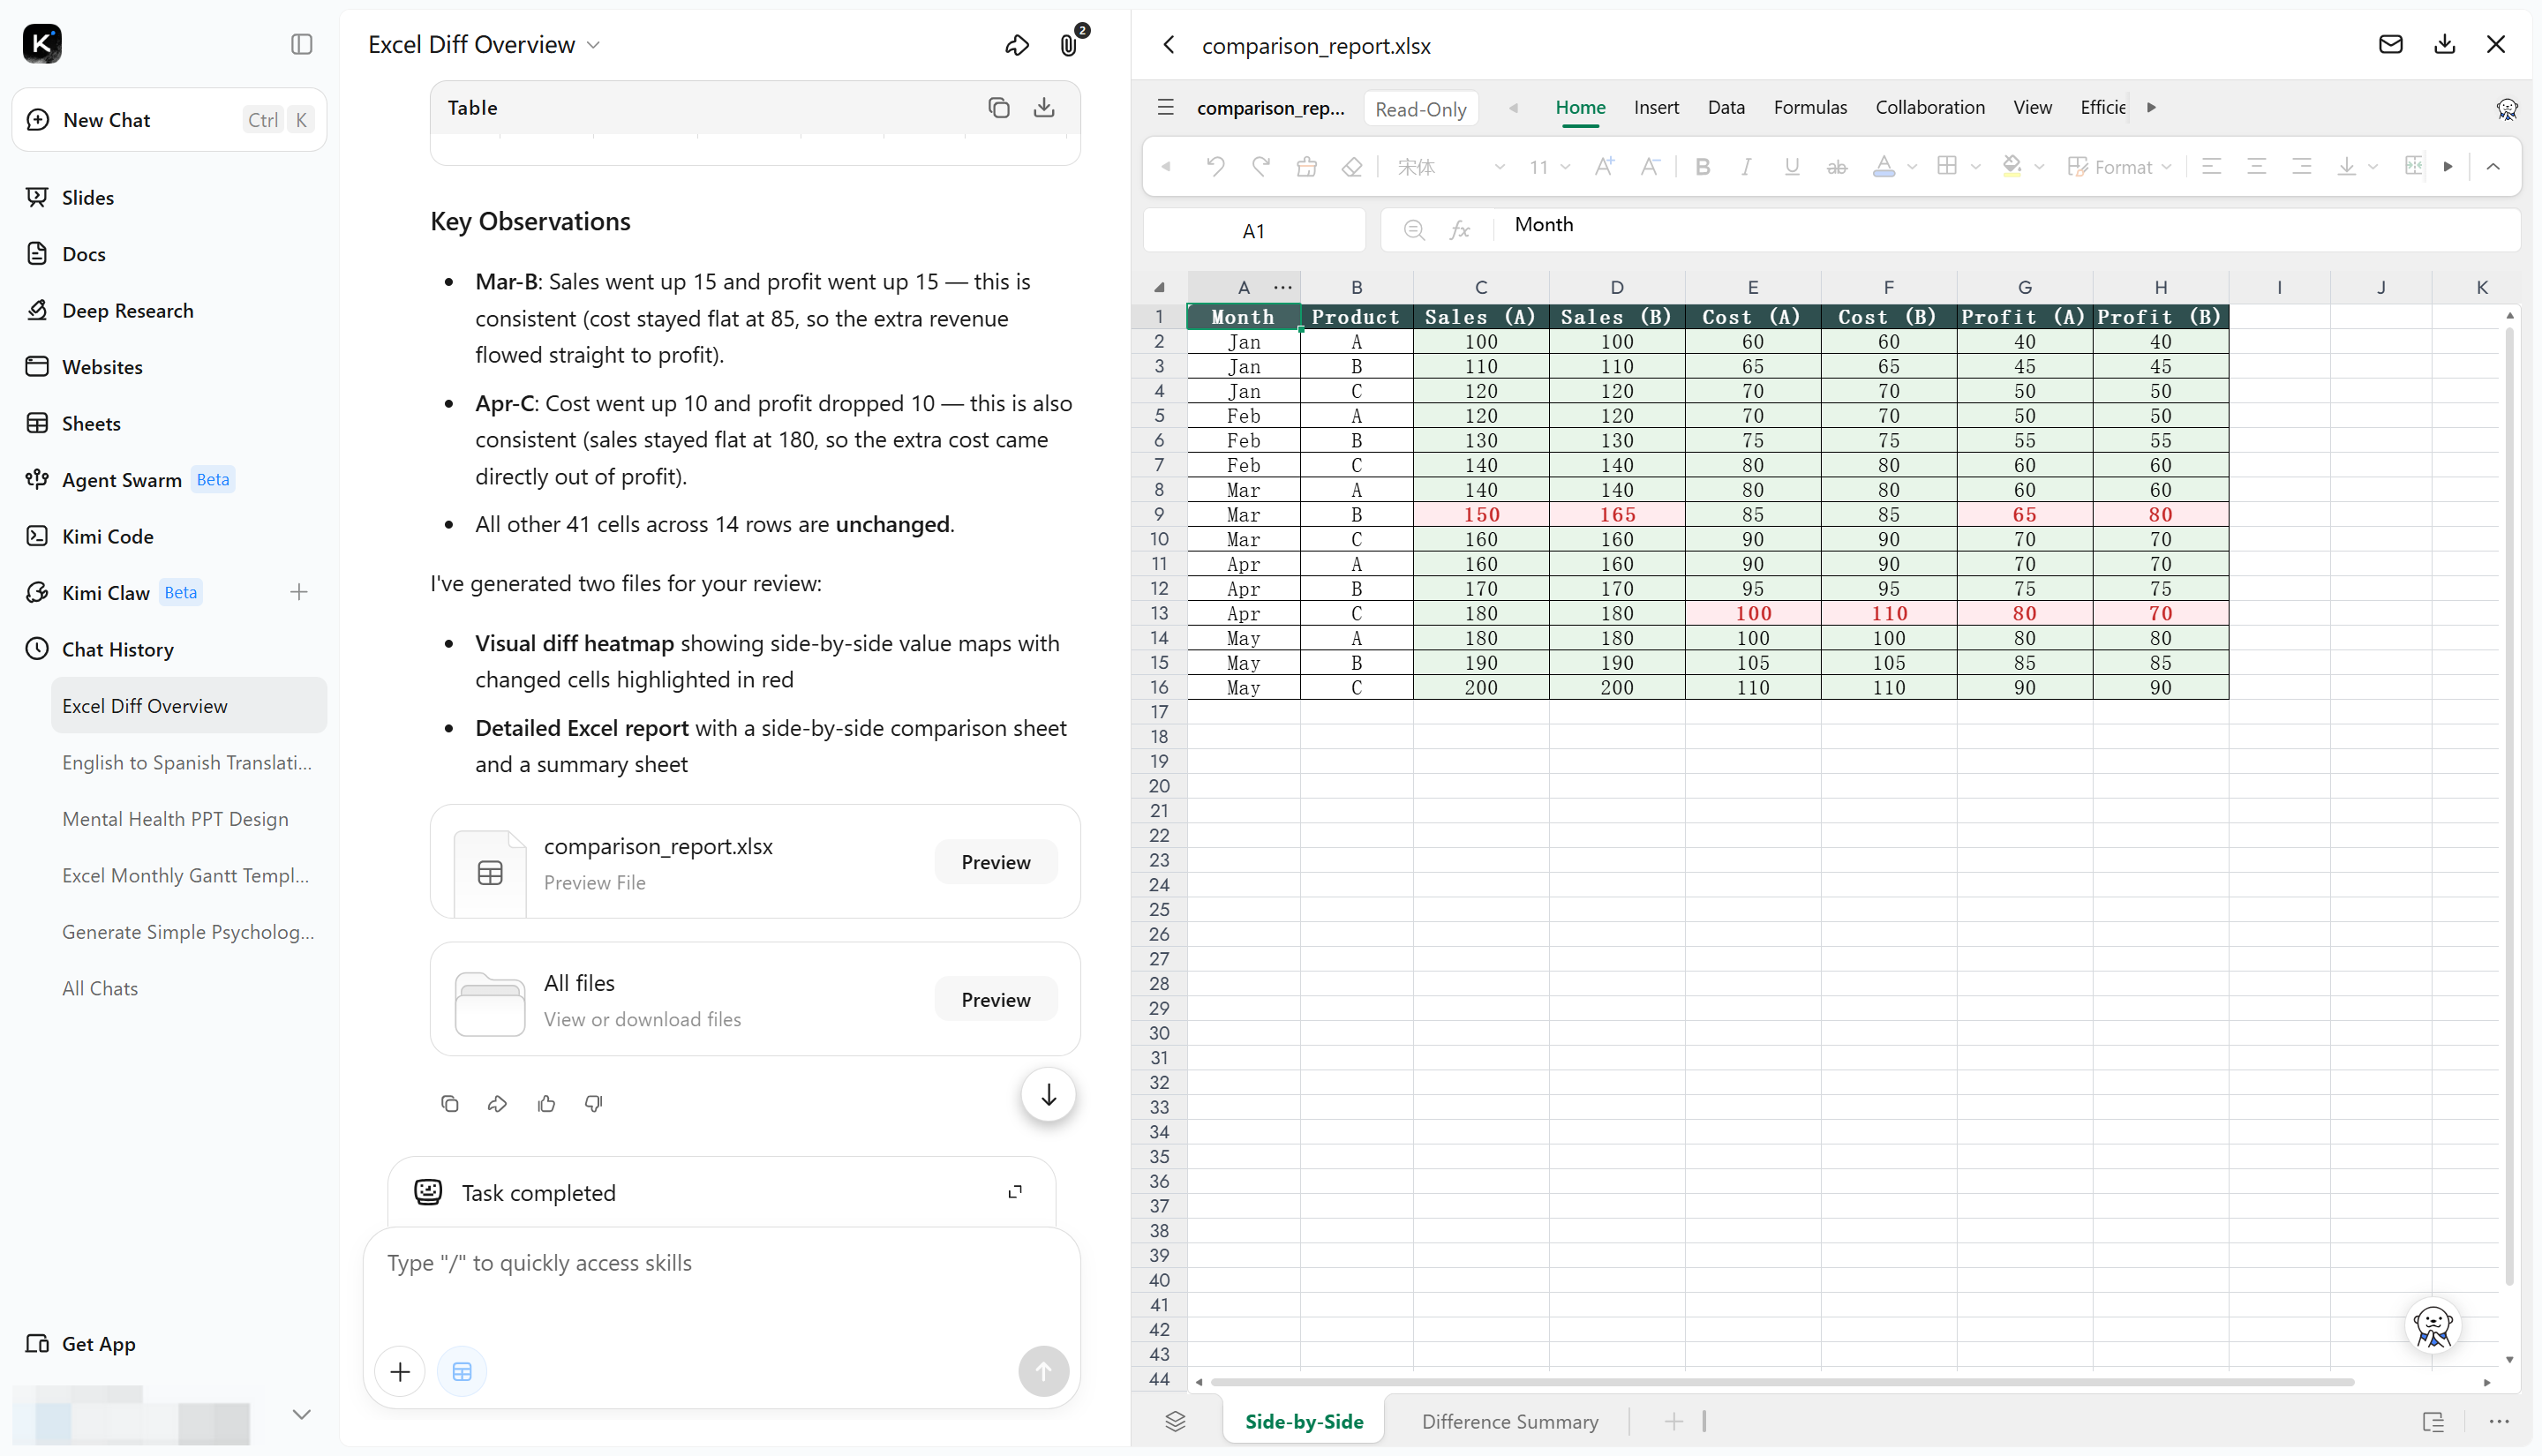
Task: Open the font size 11 dropdown
Action: click(1550, 167)
